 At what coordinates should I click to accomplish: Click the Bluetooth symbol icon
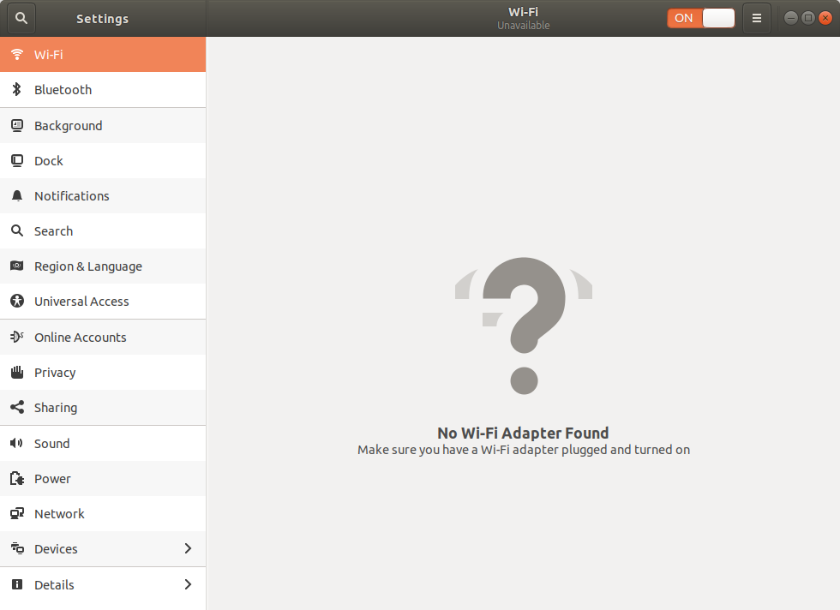tap(17, 89)
